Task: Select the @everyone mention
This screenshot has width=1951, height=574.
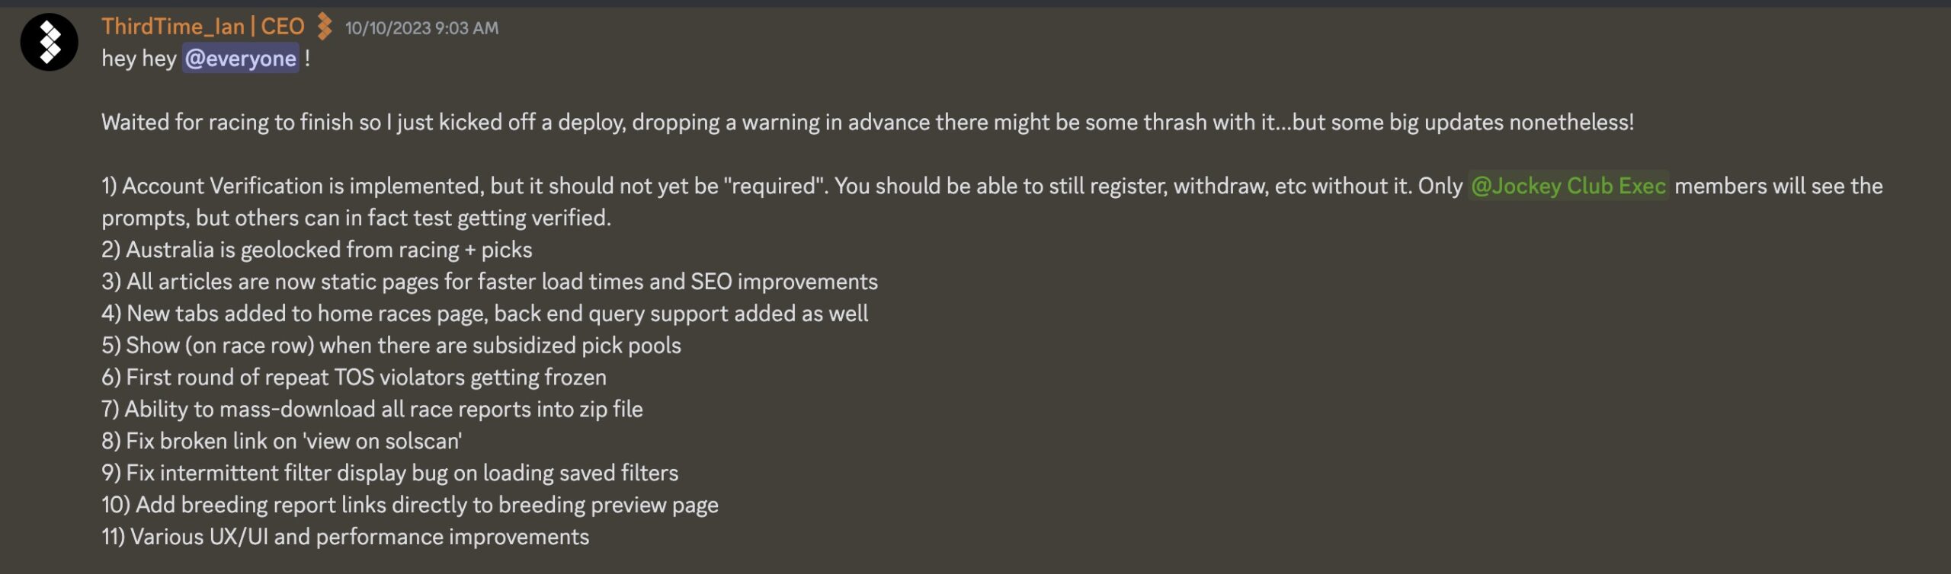Action: [x=240, y=59]
